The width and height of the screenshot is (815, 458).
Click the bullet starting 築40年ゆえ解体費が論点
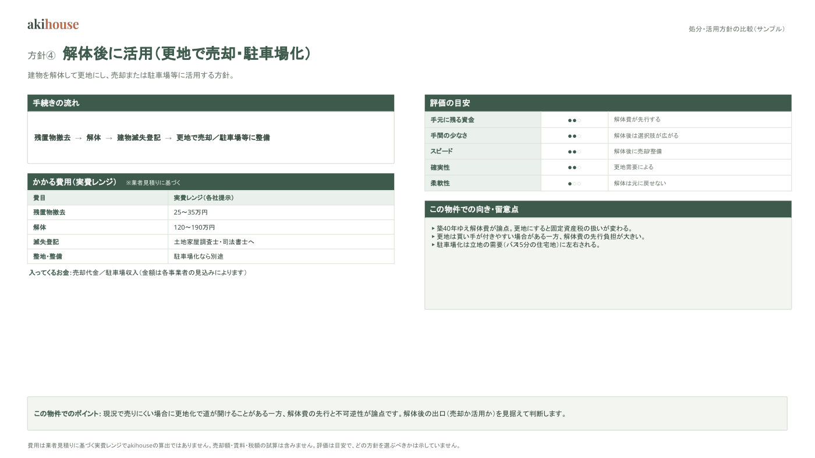click(531, 228)
